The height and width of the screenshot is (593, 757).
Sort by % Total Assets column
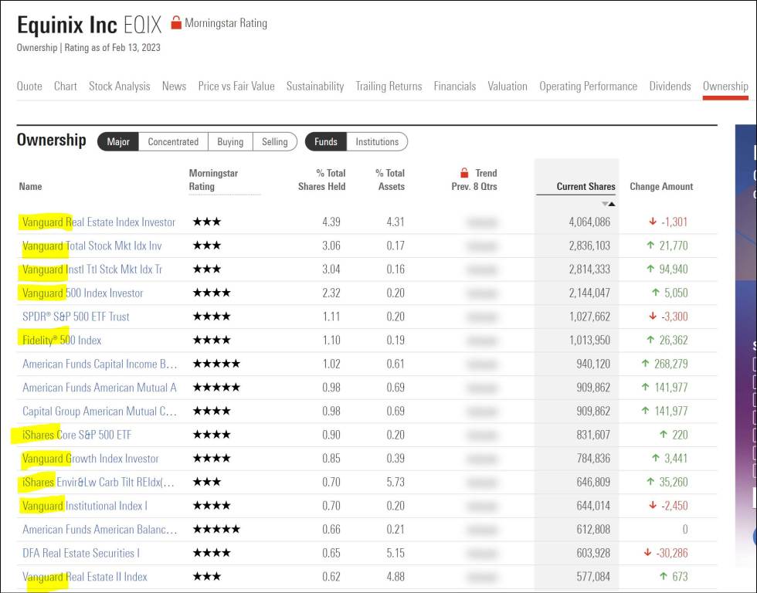pos(390,180)
